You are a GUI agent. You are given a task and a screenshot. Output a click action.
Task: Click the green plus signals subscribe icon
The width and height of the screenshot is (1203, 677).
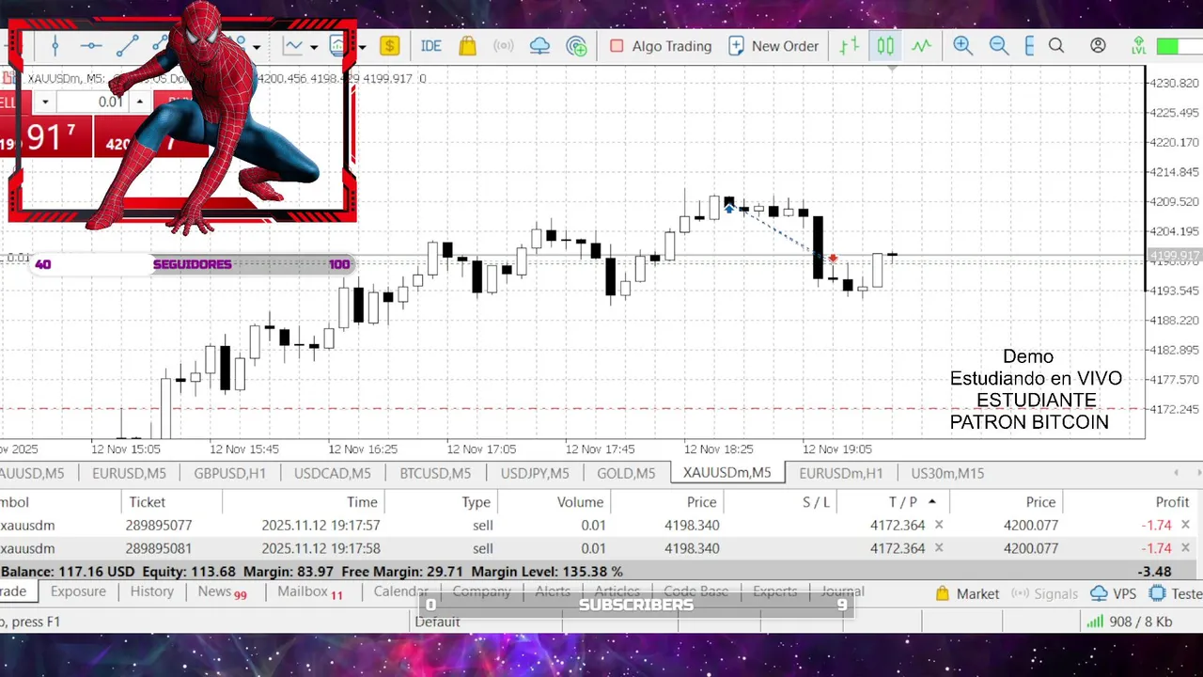point(577,45)
